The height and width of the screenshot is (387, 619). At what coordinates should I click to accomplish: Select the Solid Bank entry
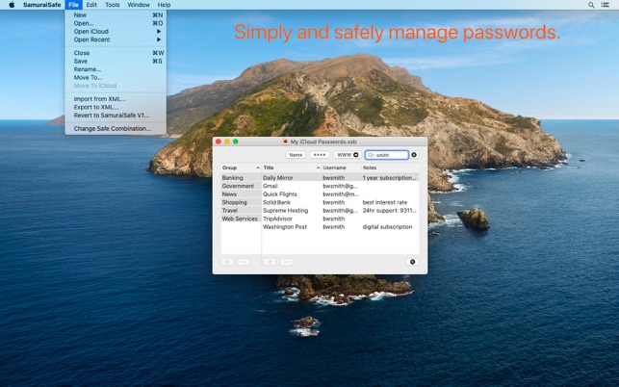click(340, 202)
